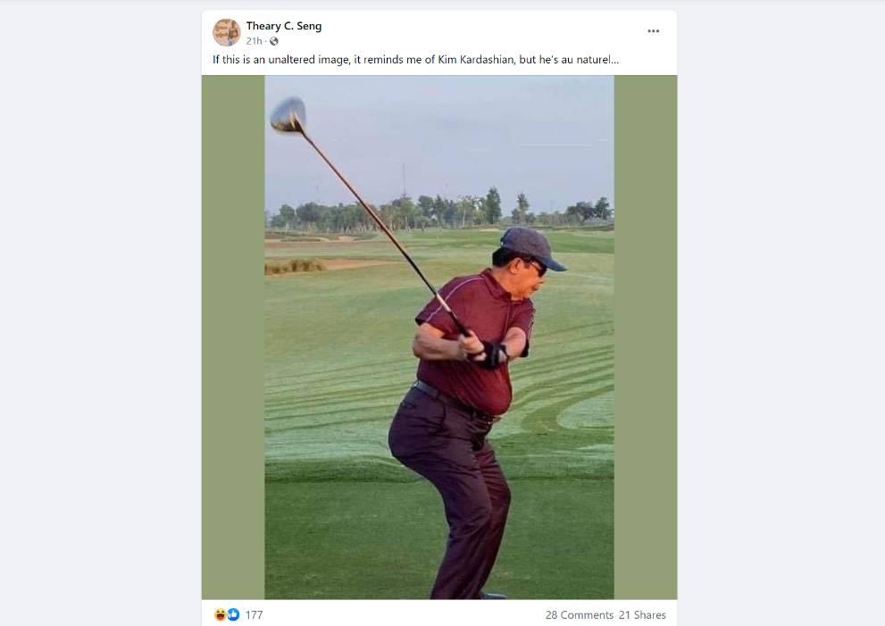The image size is (885, 626).
Task: Click the Haha reaction emoji icon
Action: tap(220, 614)
